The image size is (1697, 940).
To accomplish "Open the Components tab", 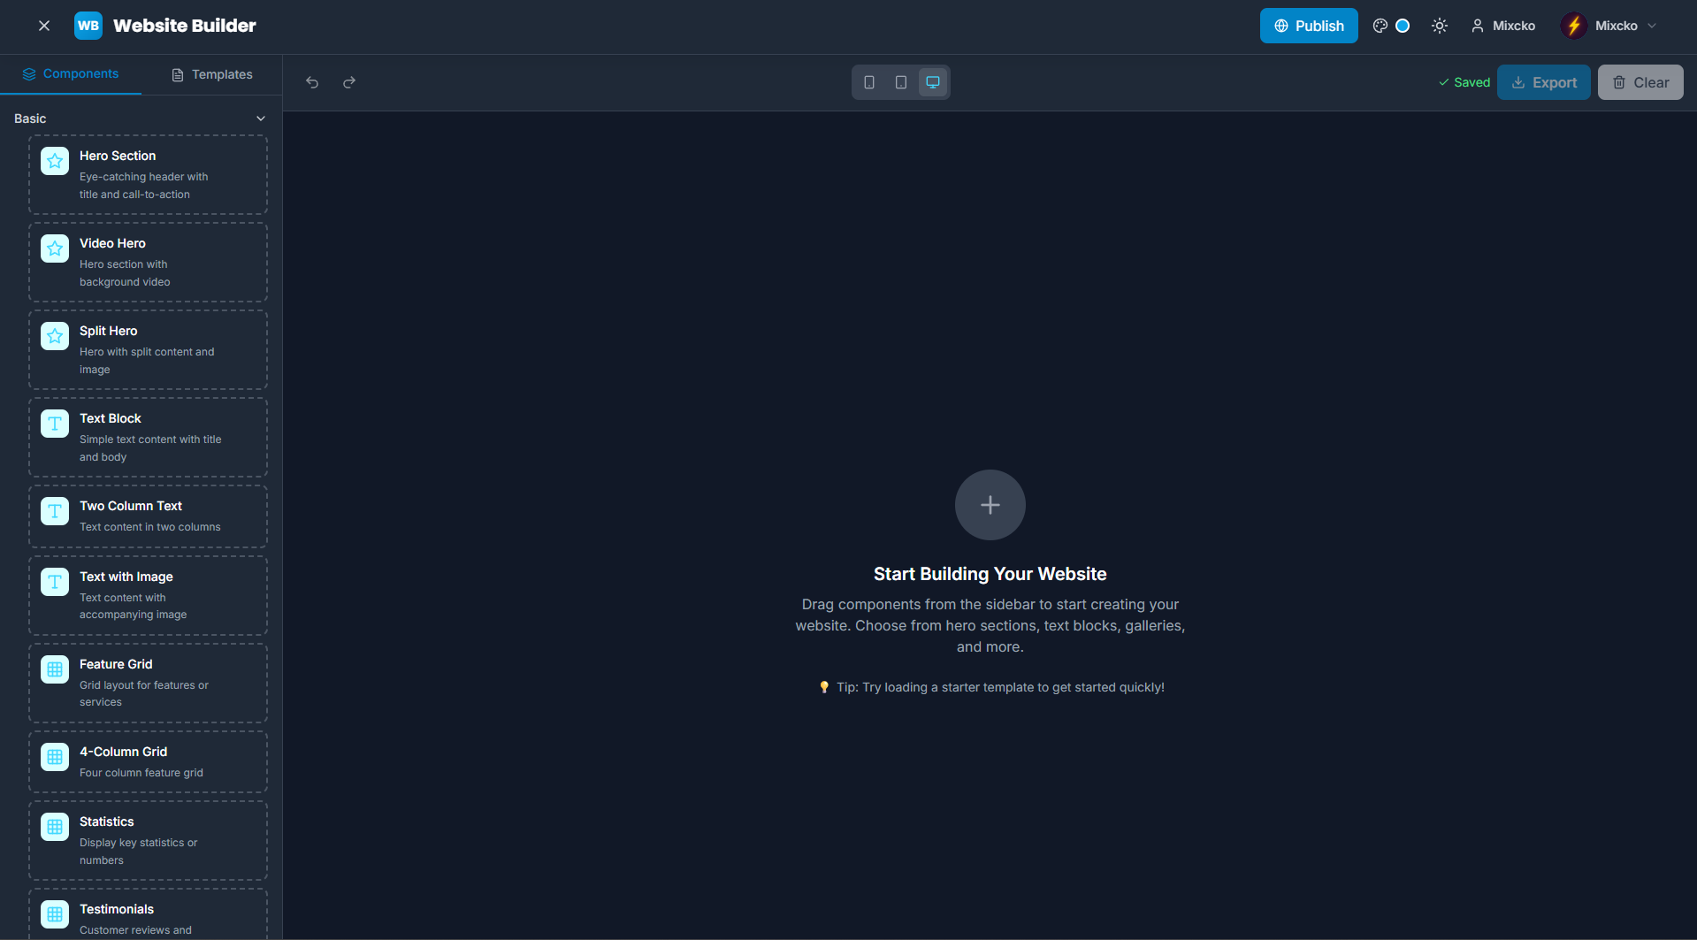I will (71, 74).
